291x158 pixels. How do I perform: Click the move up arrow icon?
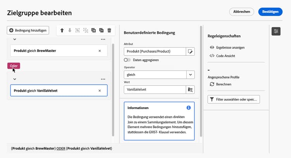coord(62,30)
